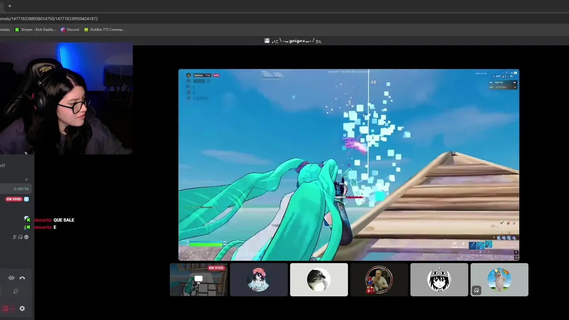
Task: Open a new browser tab
Action: (9, 6)
